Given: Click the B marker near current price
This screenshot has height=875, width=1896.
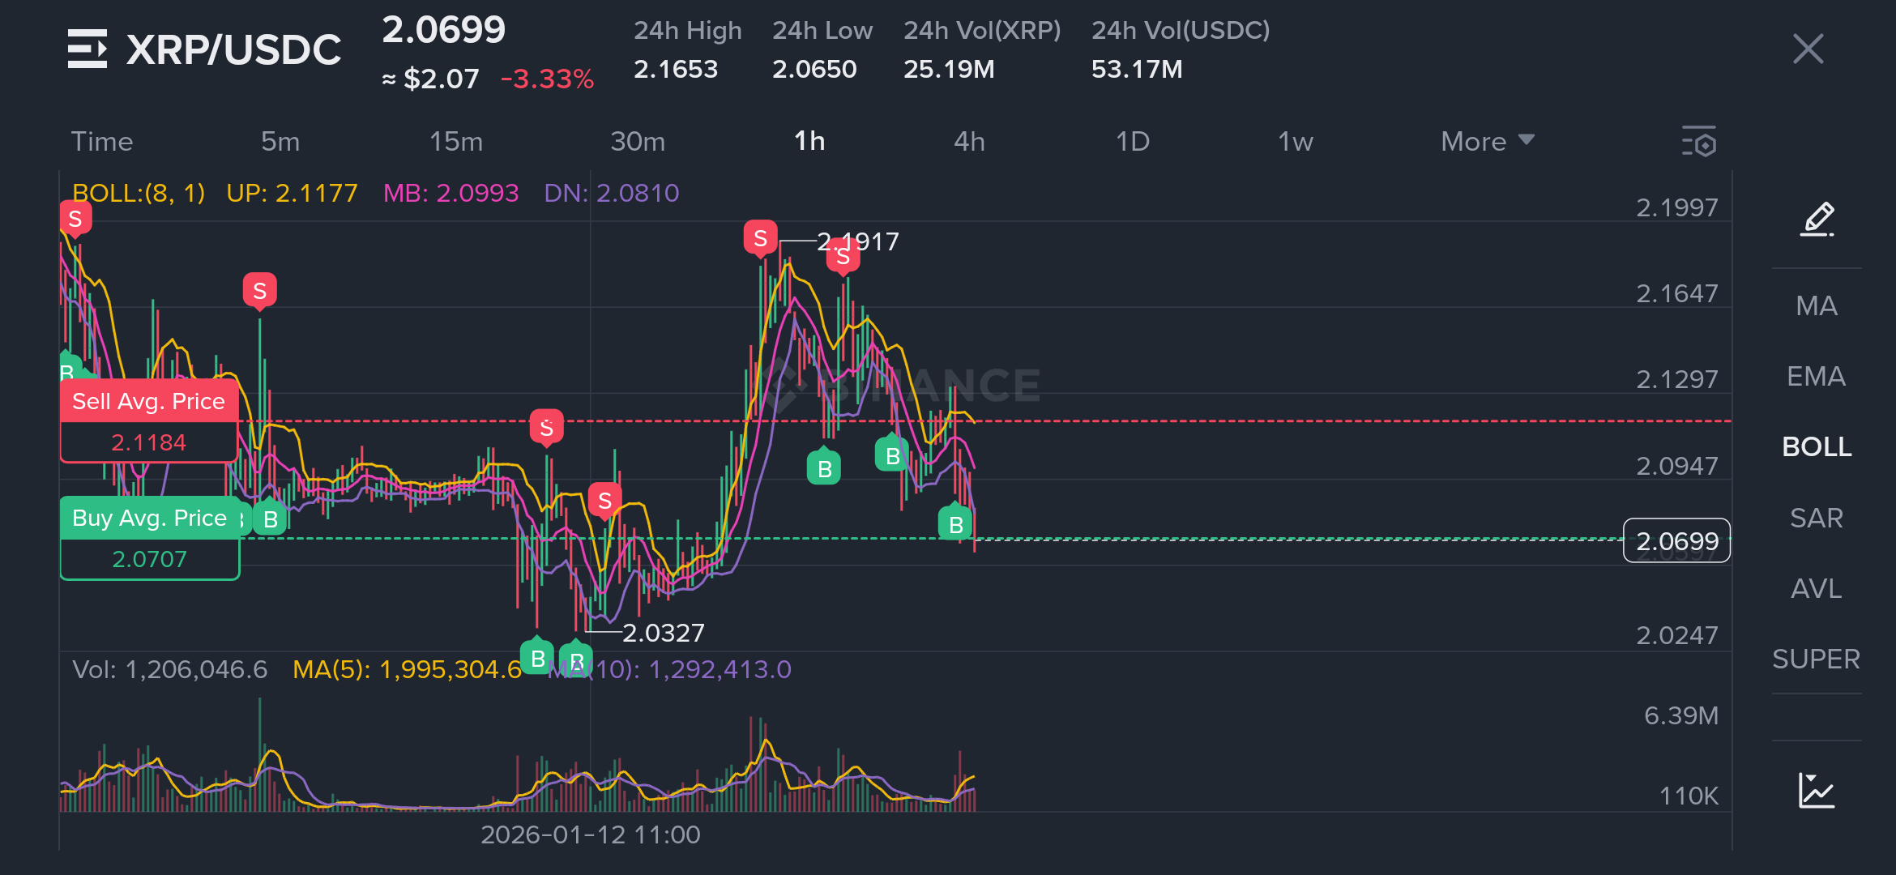Looking at the screenshot, I should [955, 524].
